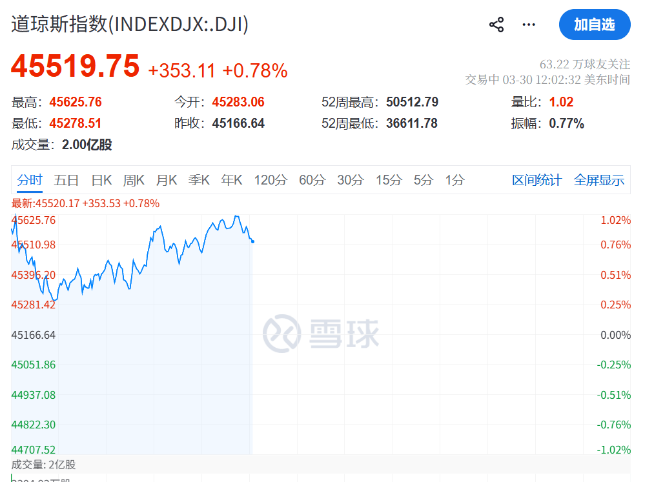
Task: Click the 雪球 watermark logo in chart
Action: coord(321,334)
